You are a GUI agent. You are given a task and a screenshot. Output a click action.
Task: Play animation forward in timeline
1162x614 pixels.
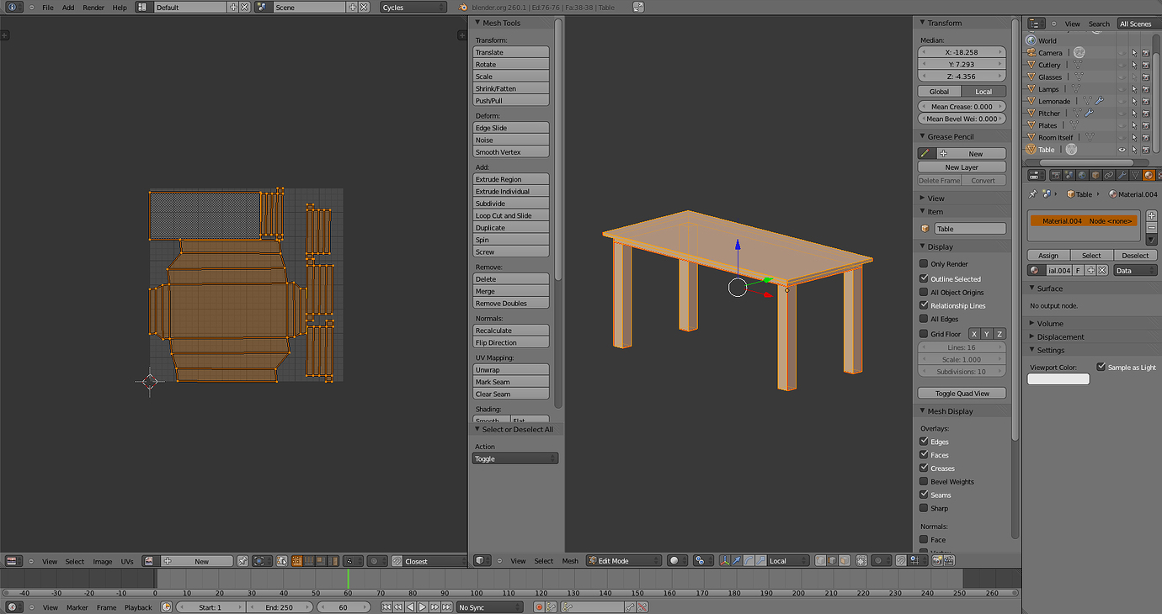tap(422, 607)
